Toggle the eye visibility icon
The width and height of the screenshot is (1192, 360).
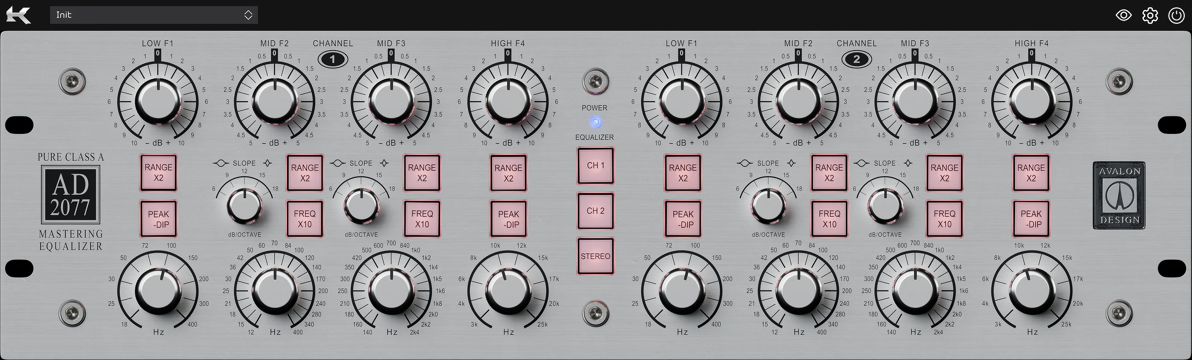coord(1124,15)
